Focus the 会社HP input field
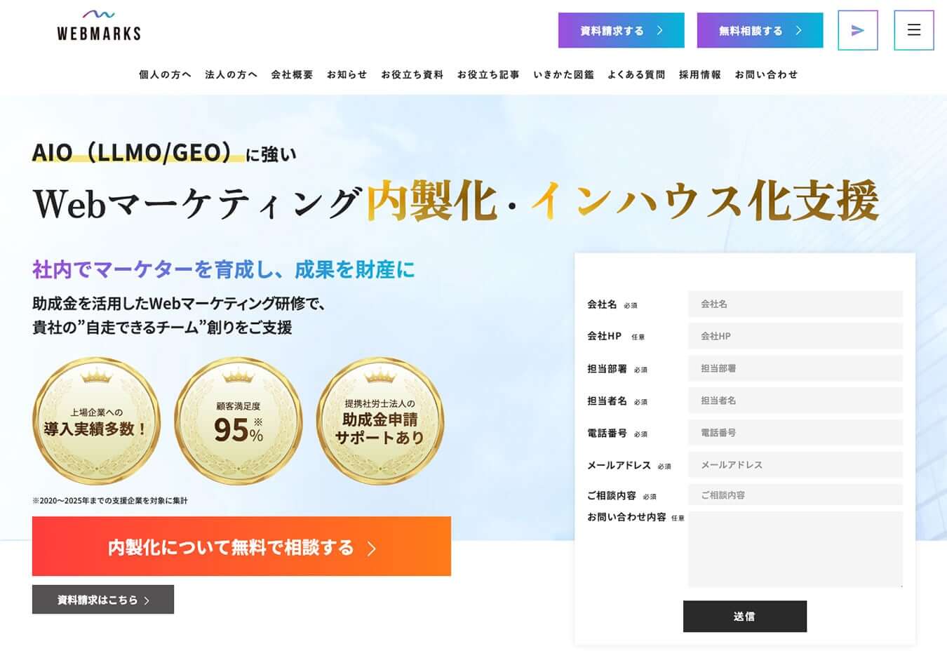Viewport: 947px width, 665px height. click(795, 336)
